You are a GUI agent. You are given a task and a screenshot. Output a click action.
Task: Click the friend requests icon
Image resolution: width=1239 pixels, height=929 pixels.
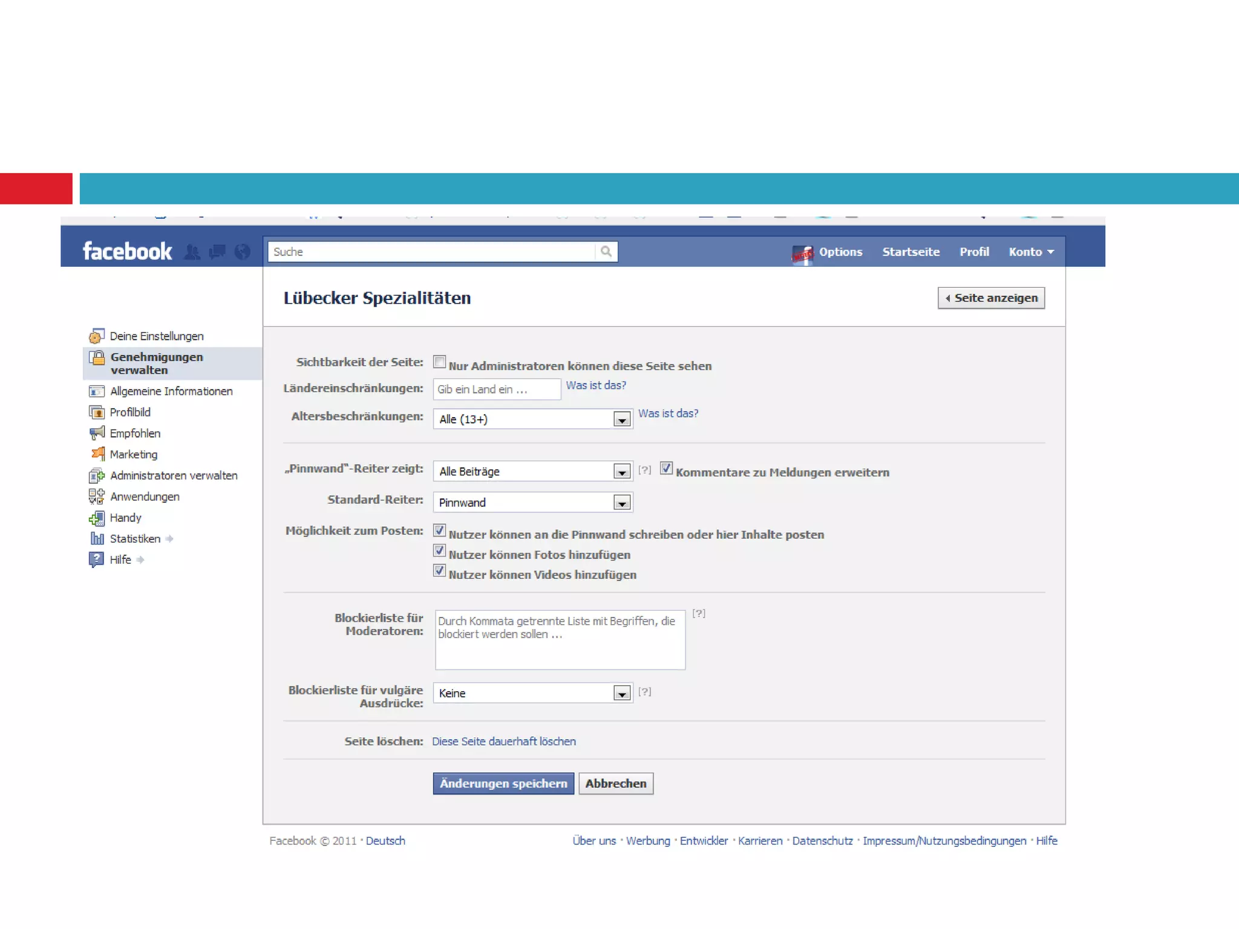[x=192, y=252]
